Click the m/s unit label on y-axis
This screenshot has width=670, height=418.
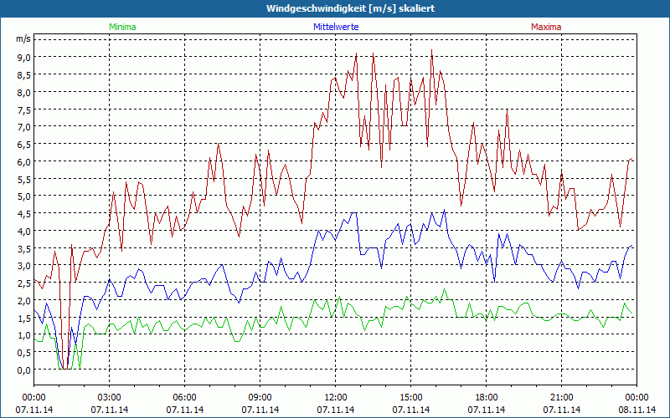(23, 38)
